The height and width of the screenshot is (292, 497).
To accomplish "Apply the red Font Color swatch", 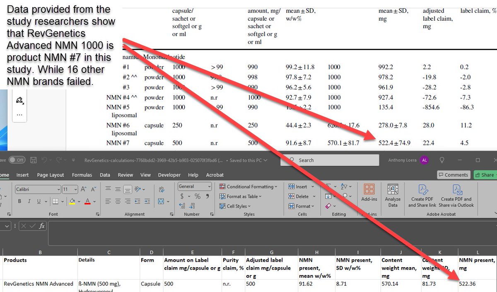I will coord(87,201).
